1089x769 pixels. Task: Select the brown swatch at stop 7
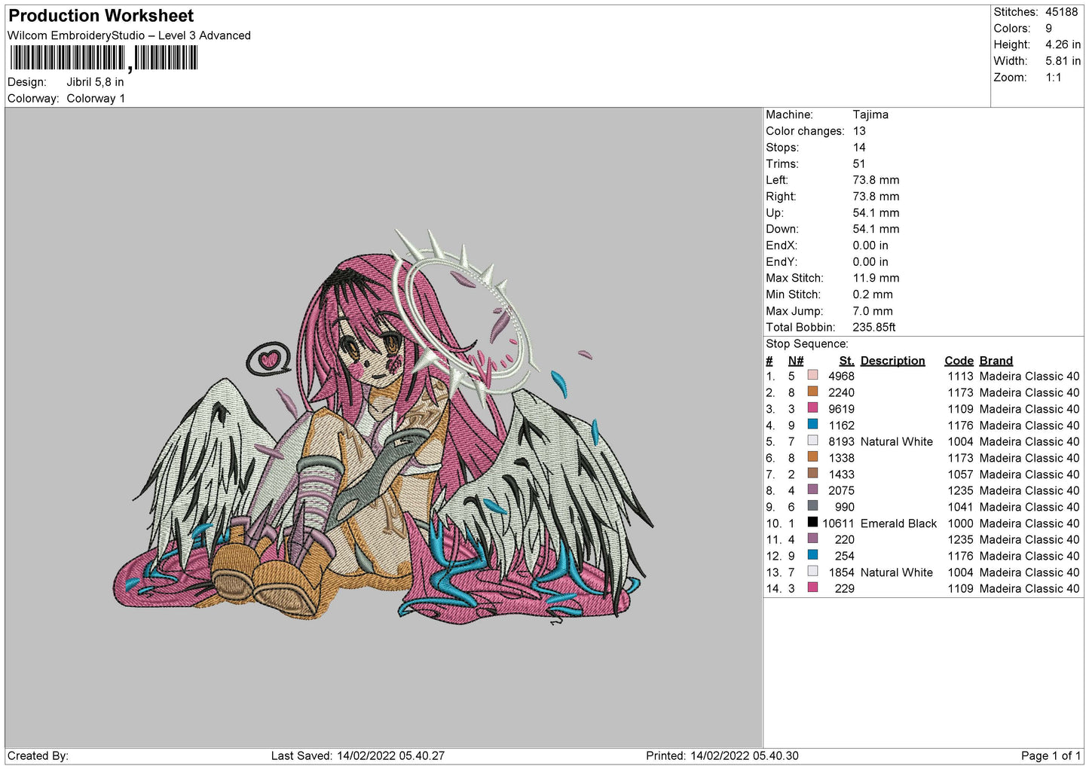click(x=812, y=474)
